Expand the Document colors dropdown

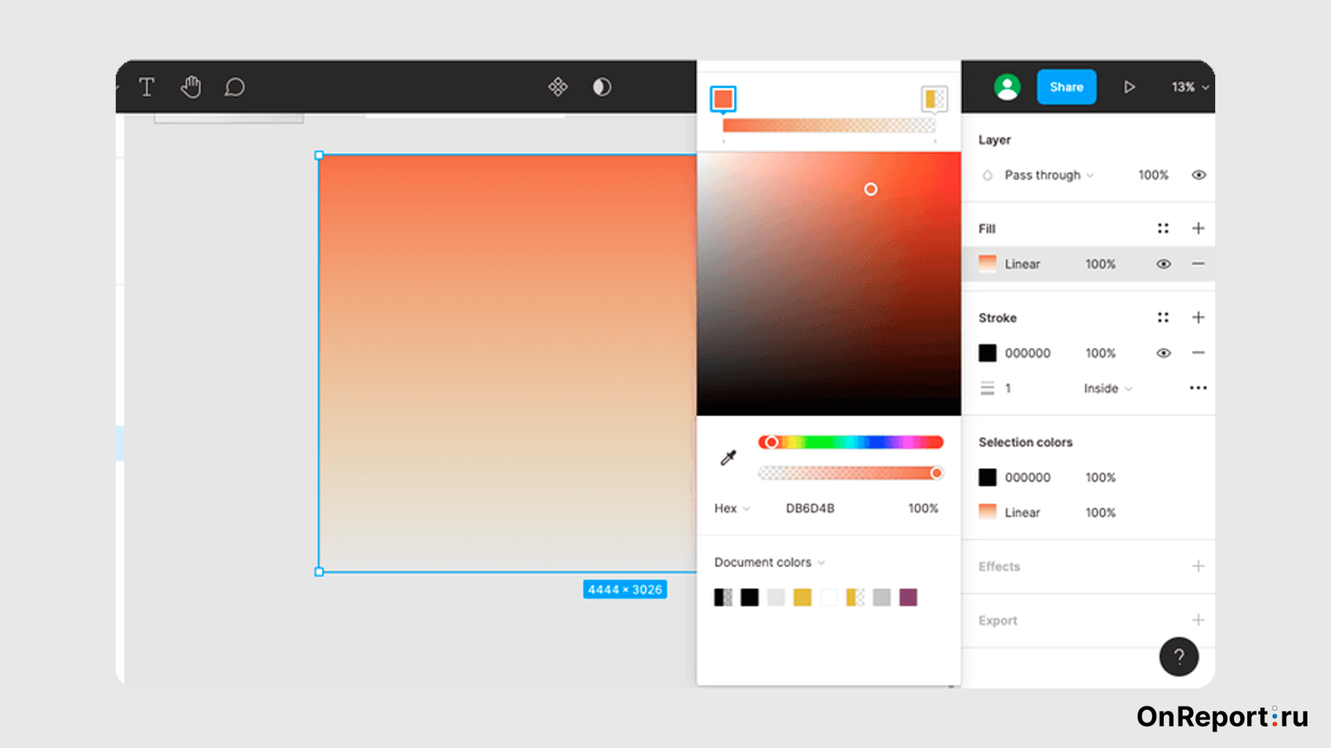(769, 562)
